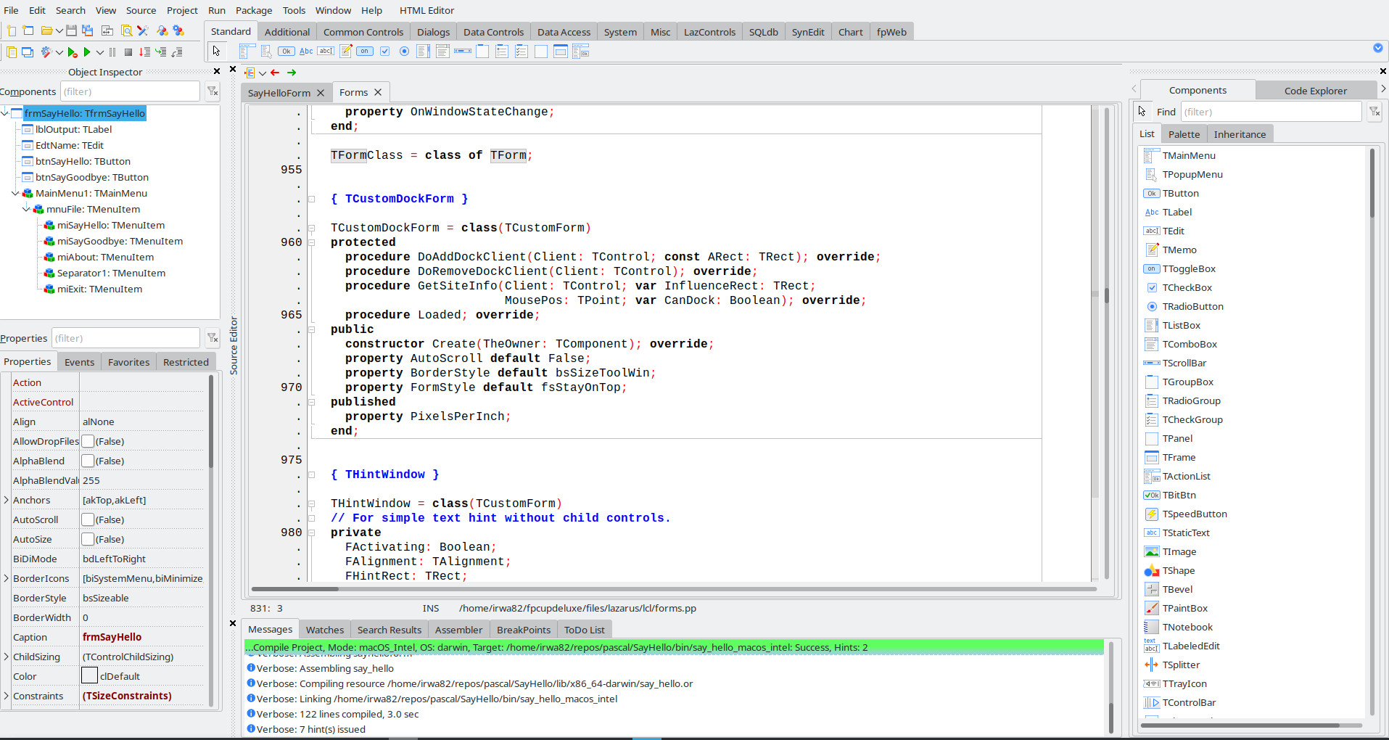Open the Events tab in Object Inspector
This screenshot has width=1389, height=740.
(x=79, y=362)
